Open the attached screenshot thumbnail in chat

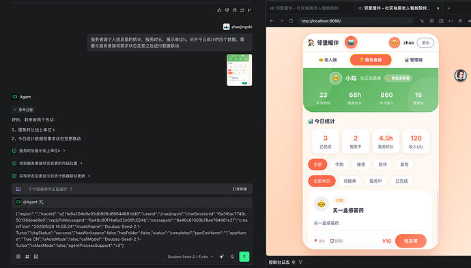point(239,70)
